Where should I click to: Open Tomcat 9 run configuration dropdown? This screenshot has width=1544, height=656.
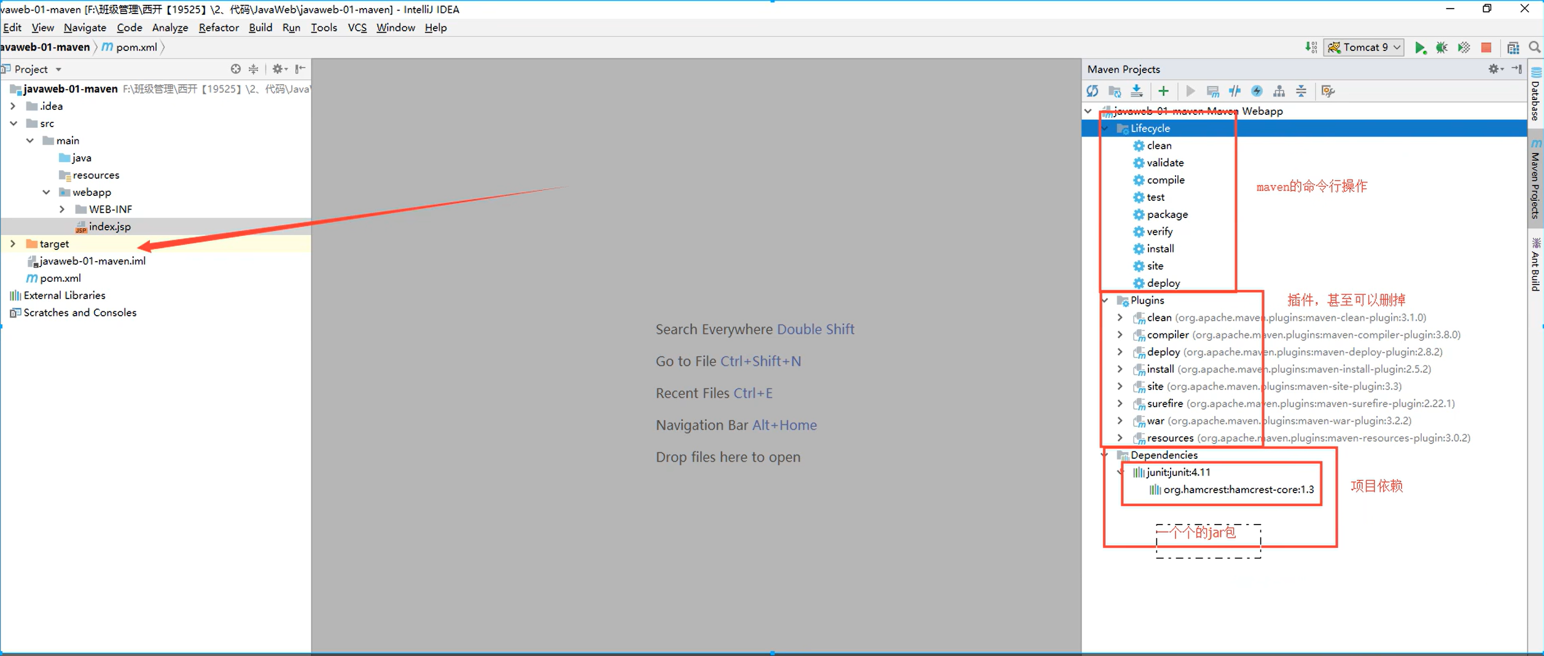point(1364,47)
